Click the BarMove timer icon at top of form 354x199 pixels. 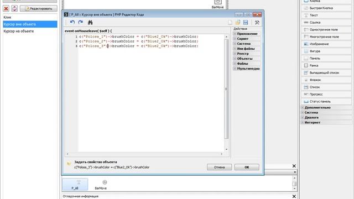(x=217, y=2)
